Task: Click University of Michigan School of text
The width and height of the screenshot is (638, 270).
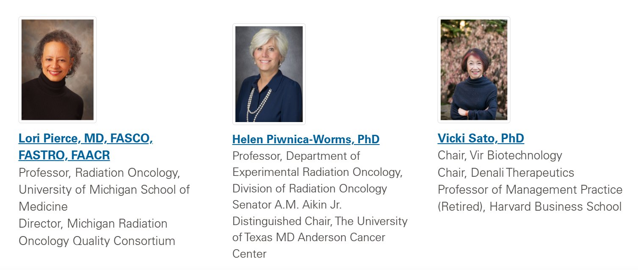Action: [x=104, y=189]
